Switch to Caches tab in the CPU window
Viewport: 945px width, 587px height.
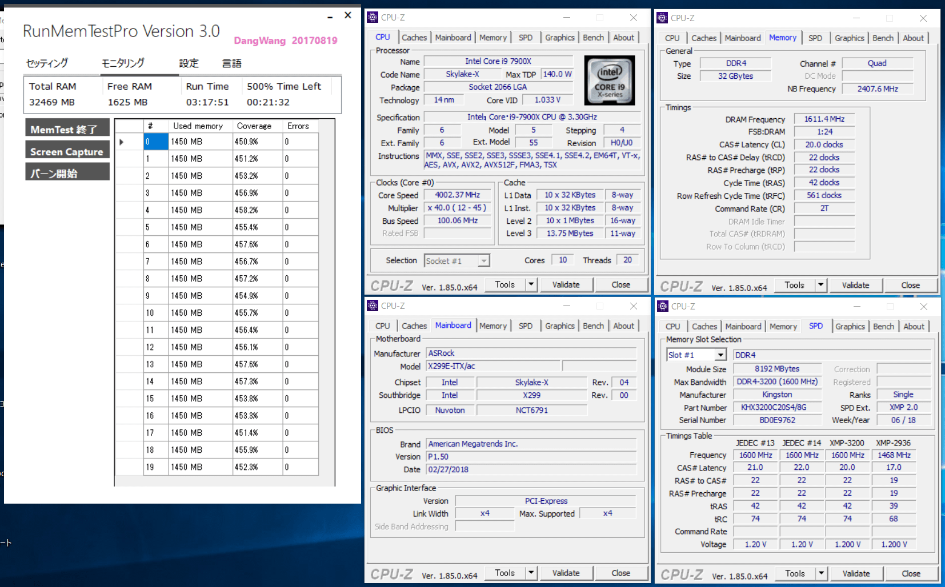coord(414,38)
